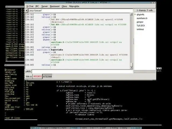Click the vendor_id line in the cpuinfo terminal
The width and height of the screenshot is (172, 129).
[x=10, y=72]
